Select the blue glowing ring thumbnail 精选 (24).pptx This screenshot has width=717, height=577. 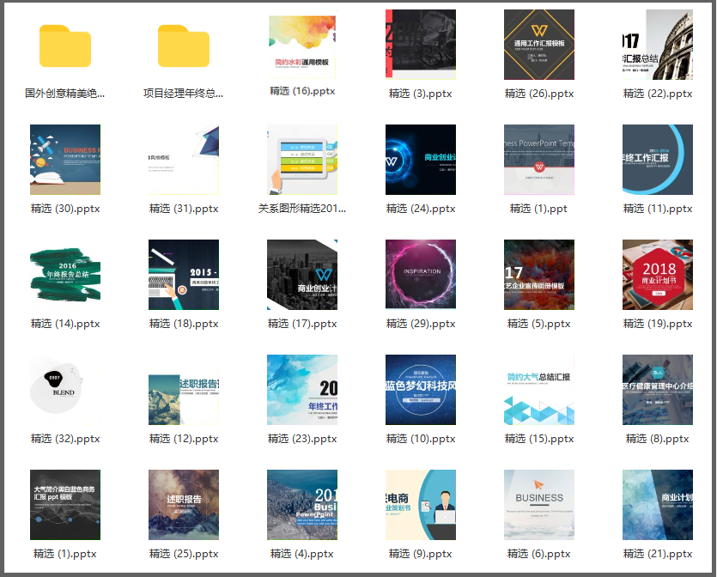click(421, 160)
